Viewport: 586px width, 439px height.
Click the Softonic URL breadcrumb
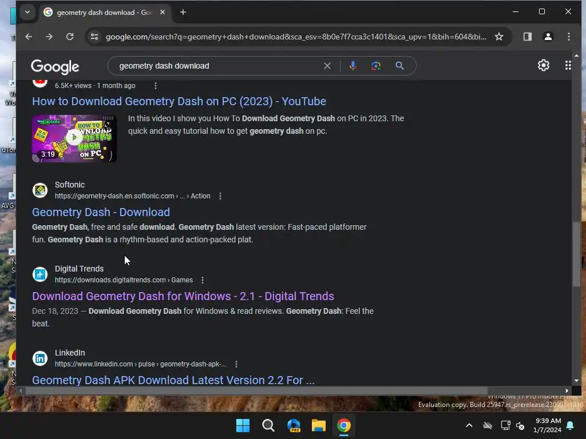point(132,196)
